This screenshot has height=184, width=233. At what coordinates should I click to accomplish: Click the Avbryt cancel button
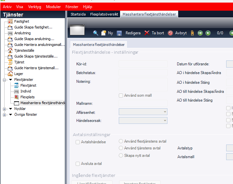pyautogui.click(x=177, y=33)
